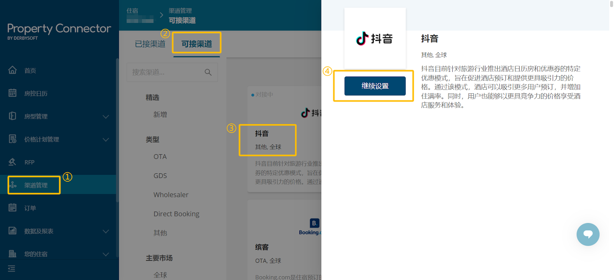Click the 类型 filter heading
The image size is (614, 280).
(x=152, y=140)
